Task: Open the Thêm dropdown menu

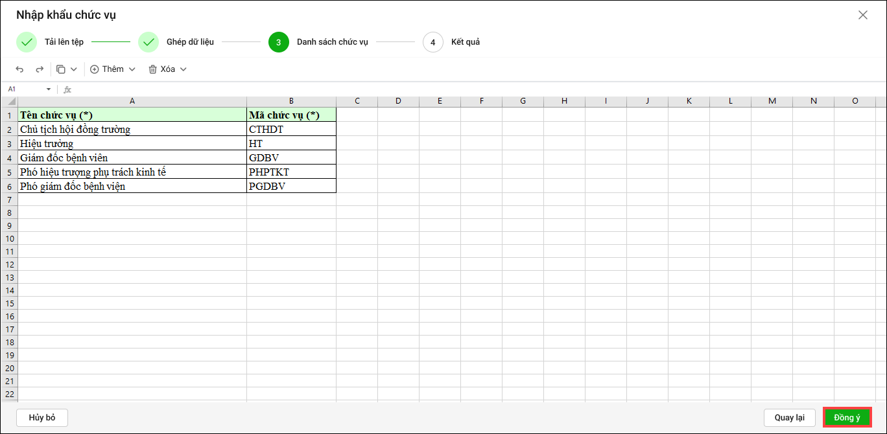Action: point(113,69)
